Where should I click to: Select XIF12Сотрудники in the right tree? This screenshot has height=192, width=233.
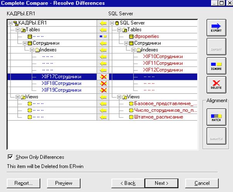(x=163, y=70)
